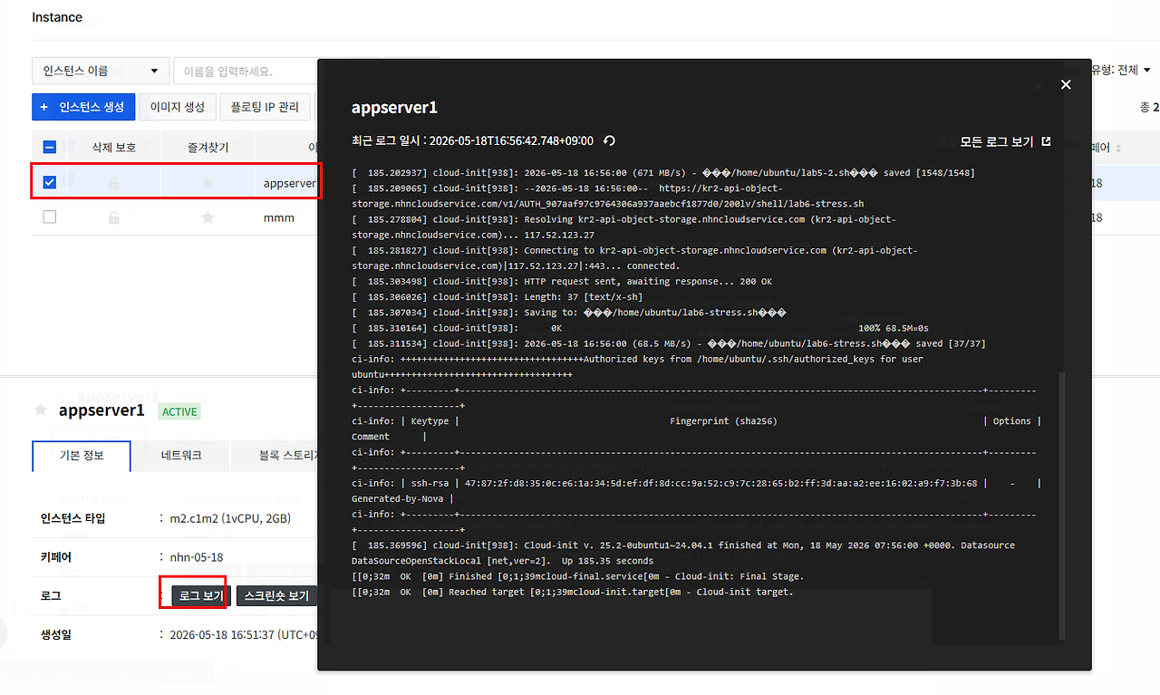Image resolution: width=1160 pixels, height=695 pixels.
Task: Check the mmm instance row checkbox
Action: click(x=50, y=217)
